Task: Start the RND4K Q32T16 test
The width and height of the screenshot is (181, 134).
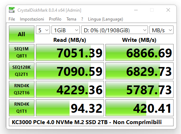Action: 22,89
